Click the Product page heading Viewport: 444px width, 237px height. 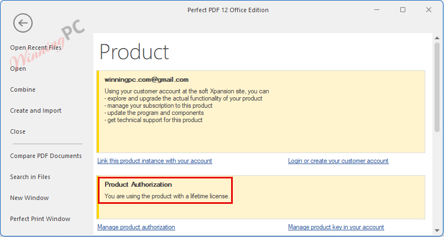(134, 52)
